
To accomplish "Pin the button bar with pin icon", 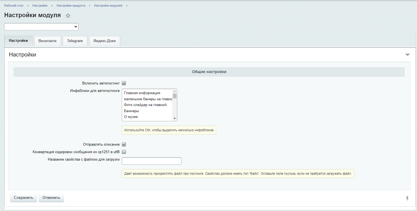I will click(407, 198).
